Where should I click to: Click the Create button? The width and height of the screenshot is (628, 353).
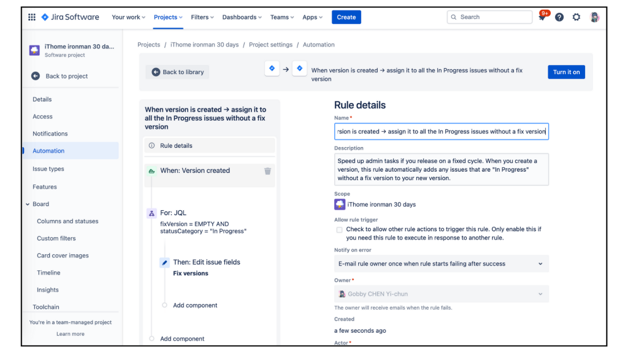(x=347, y=17)
